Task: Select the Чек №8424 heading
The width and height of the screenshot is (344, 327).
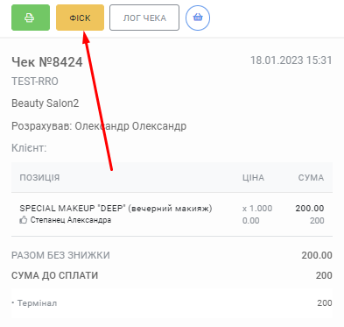Action: (x=47, y=62)
